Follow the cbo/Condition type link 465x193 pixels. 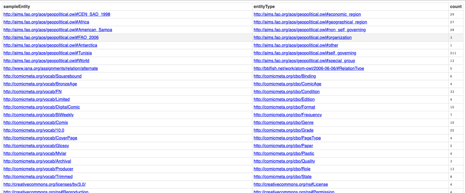(286, 92)
